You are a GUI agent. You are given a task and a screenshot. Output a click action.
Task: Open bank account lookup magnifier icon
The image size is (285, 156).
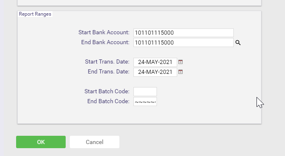[238, 43]
